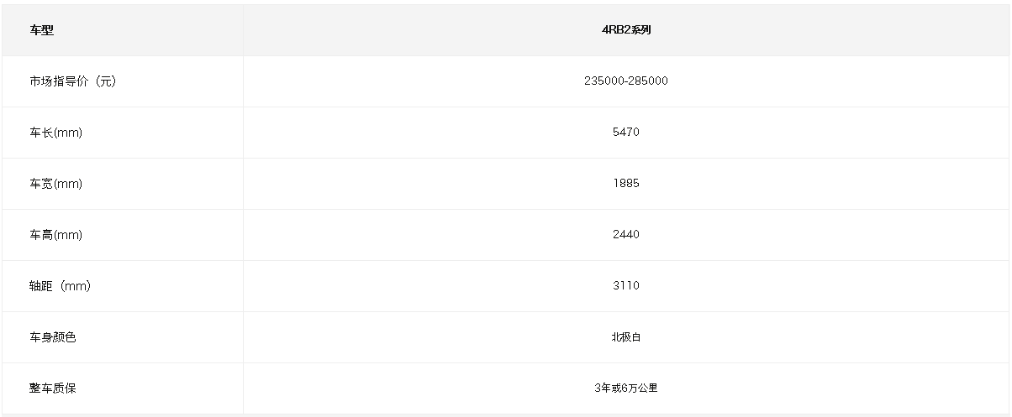1012x417 pixels.
Task: Click the "6万公里" part of the warranty
Action: pos(640,388)
